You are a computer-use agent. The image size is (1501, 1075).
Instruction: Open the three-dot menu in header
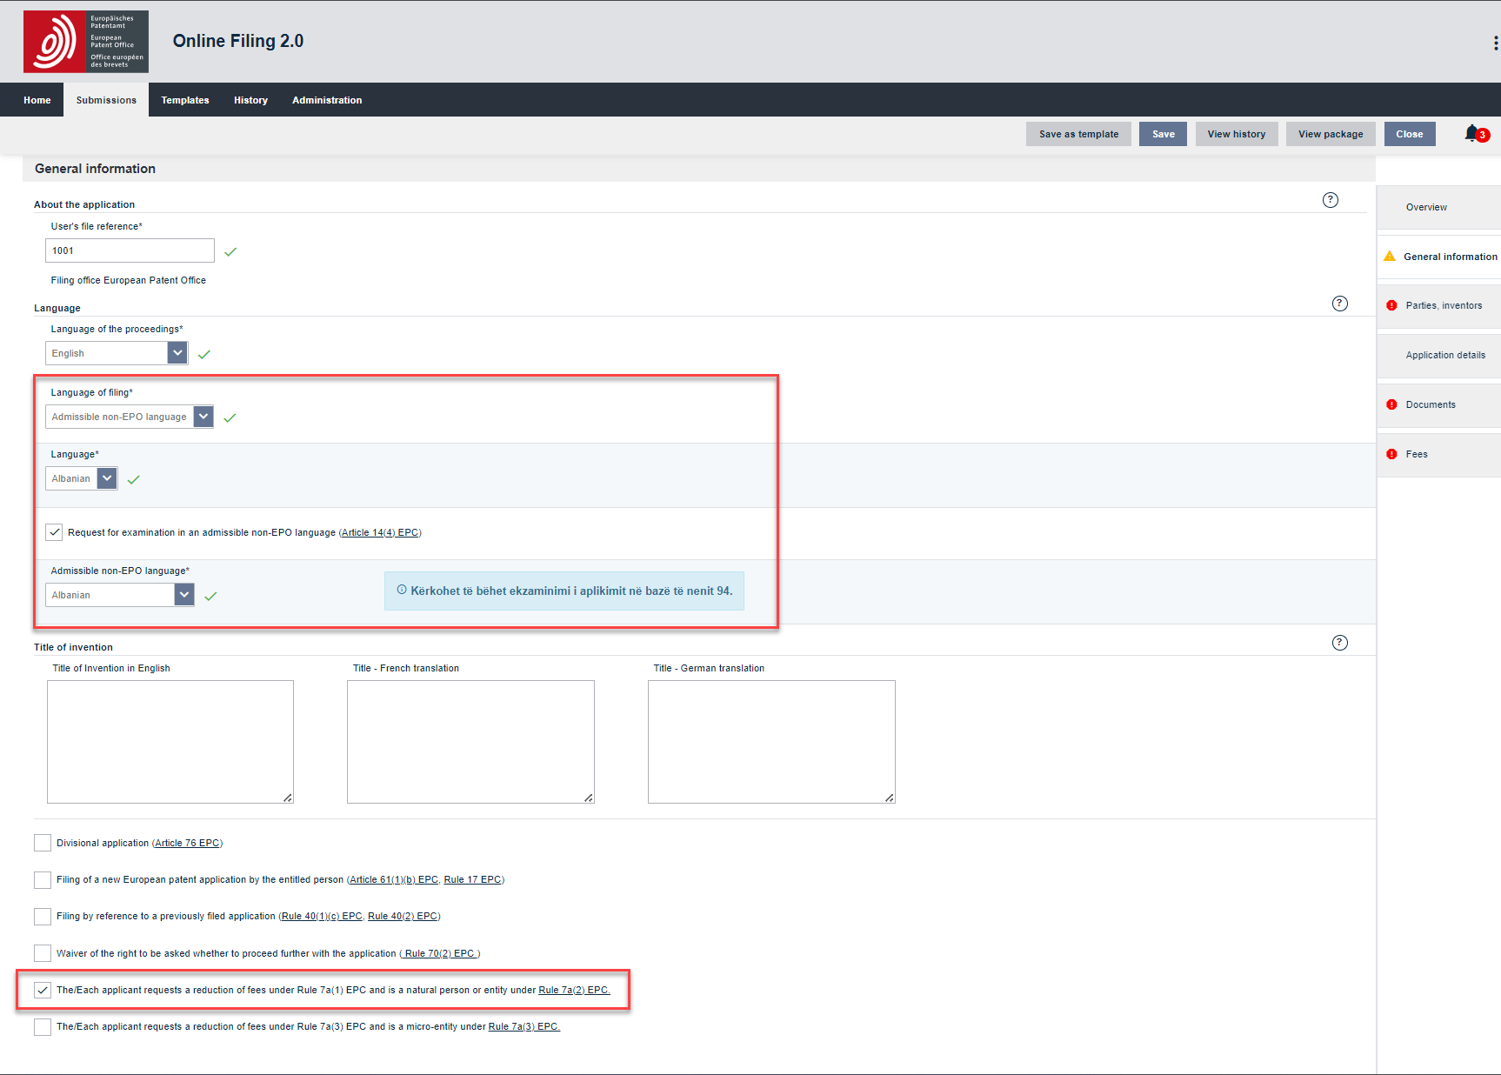[1495, 43]
